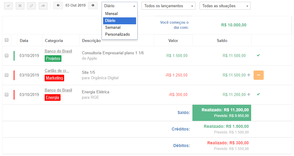The height and width of the screenshot is (156, 294).
Task: Select Personalizado from the period list
Action: tap(117, 34)
